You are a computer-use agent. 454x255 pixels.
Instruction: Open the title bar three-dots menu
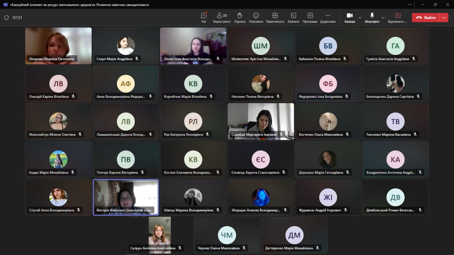tap(410, 5)
